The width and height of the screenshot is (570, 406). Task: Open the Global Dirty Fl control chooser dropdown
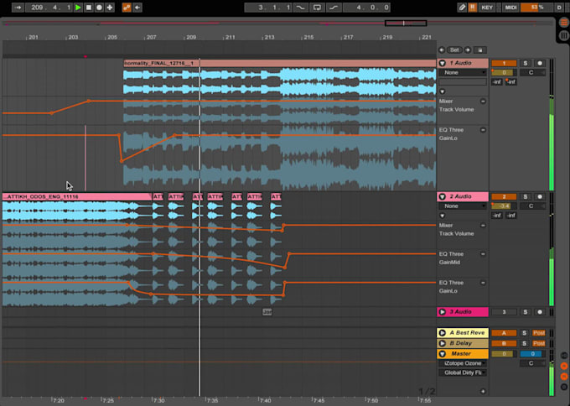[x=464, y=372]
